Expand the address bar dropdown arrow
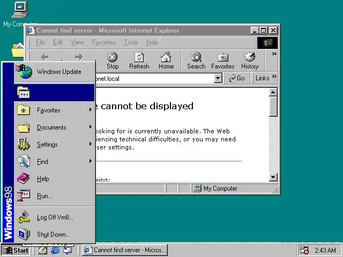Screen dimensions: 343x257 click(218, 78)
